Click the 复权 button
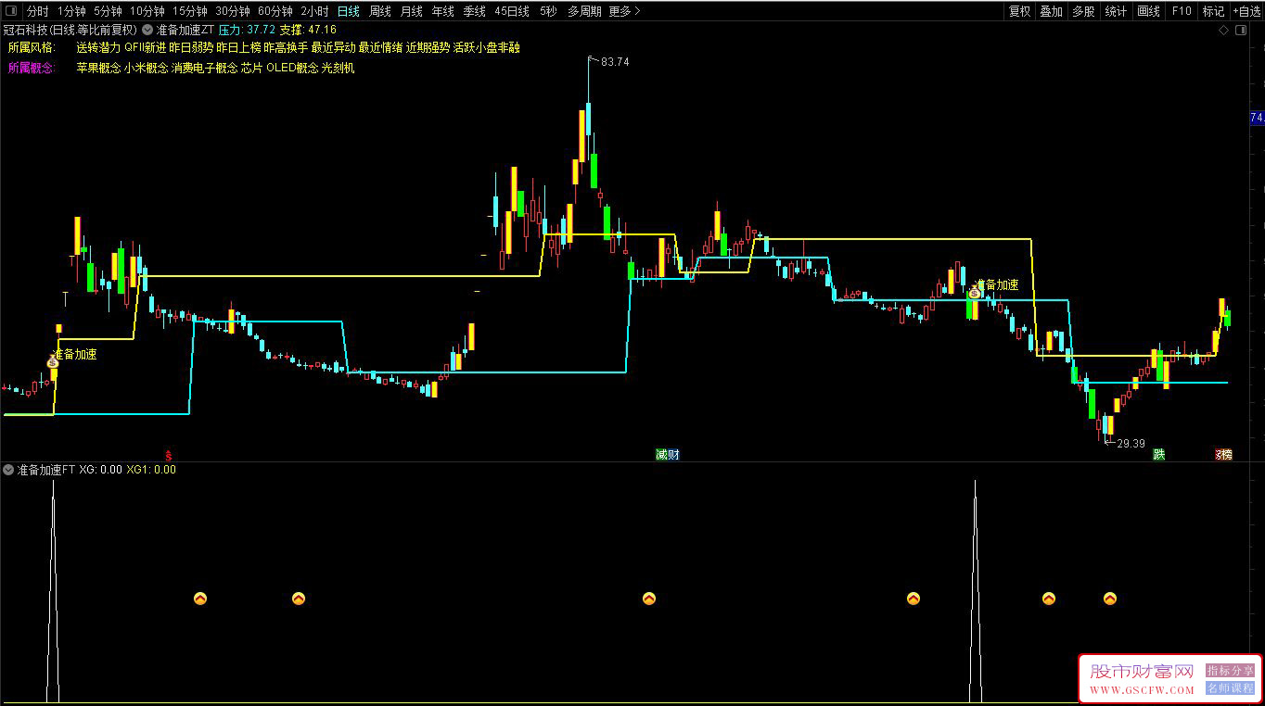This screenshot has height=706, width=1265. pos(1019,11)
